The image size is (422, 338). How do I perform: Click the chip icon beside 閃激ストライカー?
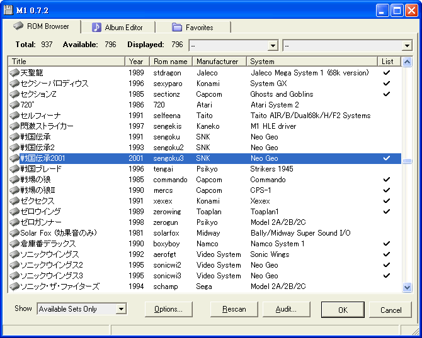tap(14, 126)
